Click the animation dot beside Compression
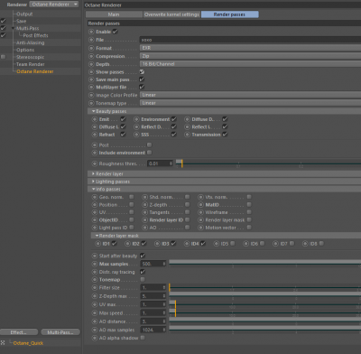361x354 pixels. (91, 56)
